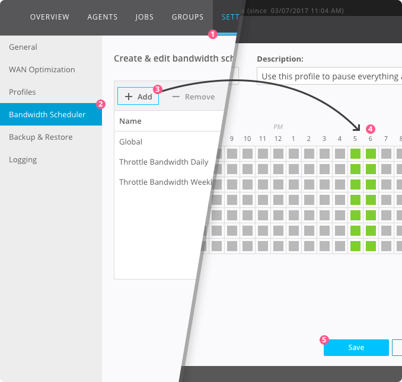Screen dimensions: 402x382
Task: Toggle the 5 PM cell in fourth row
Action: pos(355,200)
